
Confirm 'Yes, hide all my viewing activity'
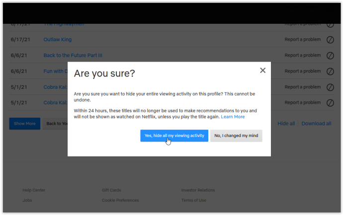pyautogui.click(x=174, y=136)
